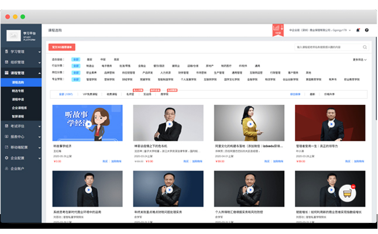The image size is (378, 234).
Task: Click the platform logo placeholder image
Action: click(x=13, y=36)
